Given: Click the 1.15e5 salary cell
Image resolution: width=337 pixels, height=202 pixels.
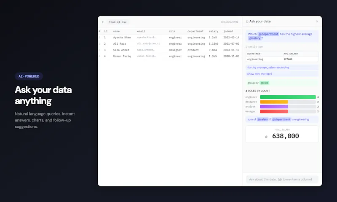Looking at the screenshot, I should tap(214, 44).
